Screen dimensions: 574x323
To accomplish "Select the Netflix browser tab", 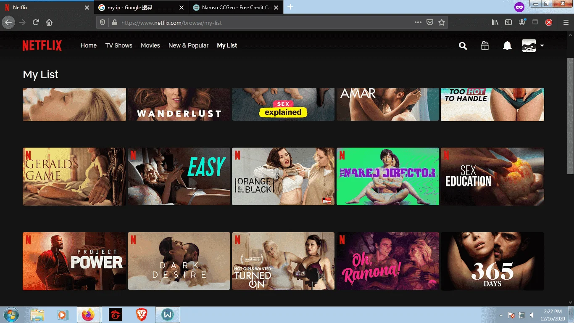I will pos(47,8).
